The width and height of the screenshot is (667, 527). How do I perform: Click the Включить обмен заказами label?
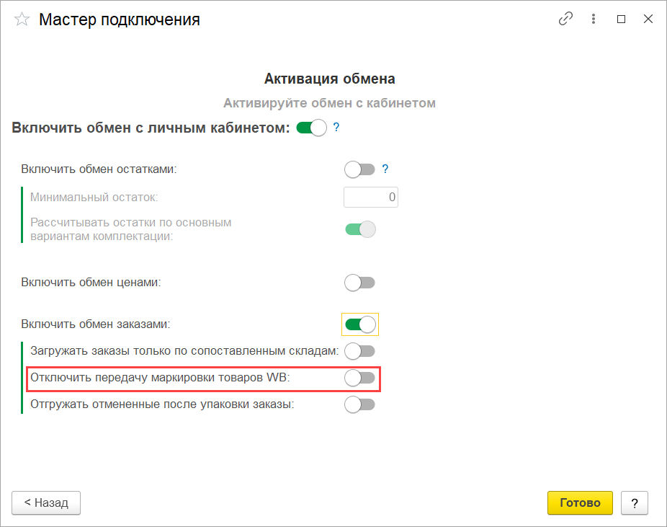[96, 324]
